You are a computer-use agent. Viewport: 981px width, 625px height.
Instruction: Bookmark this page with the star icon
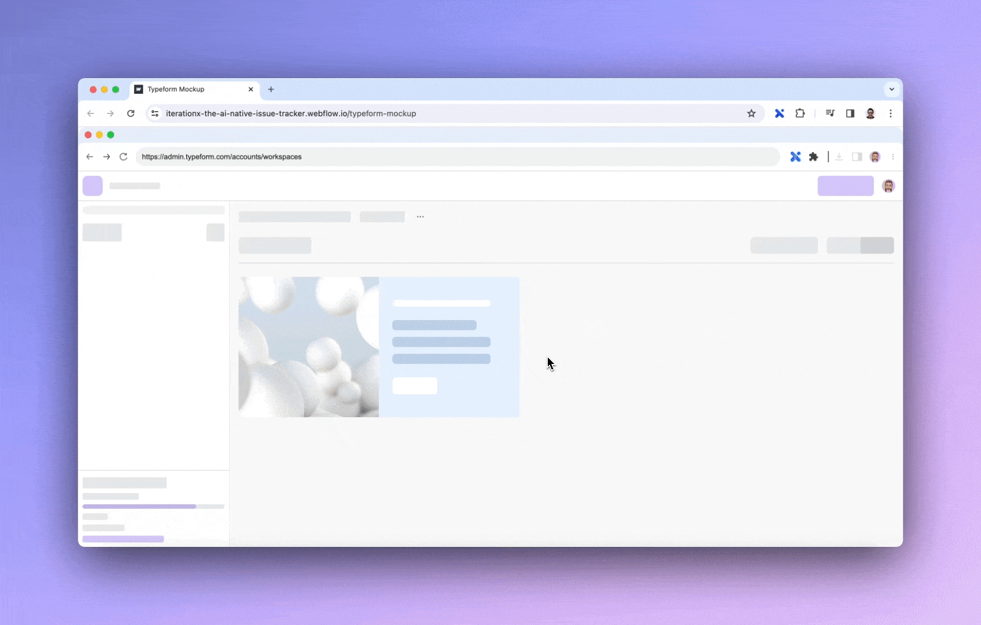click(x=751, y=113)
